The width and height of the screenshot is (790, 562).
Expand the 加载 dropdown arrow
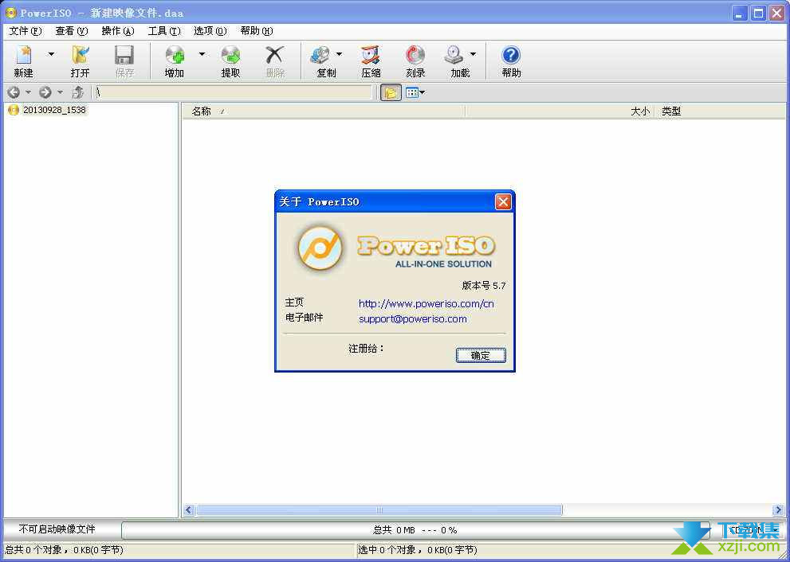473,54
